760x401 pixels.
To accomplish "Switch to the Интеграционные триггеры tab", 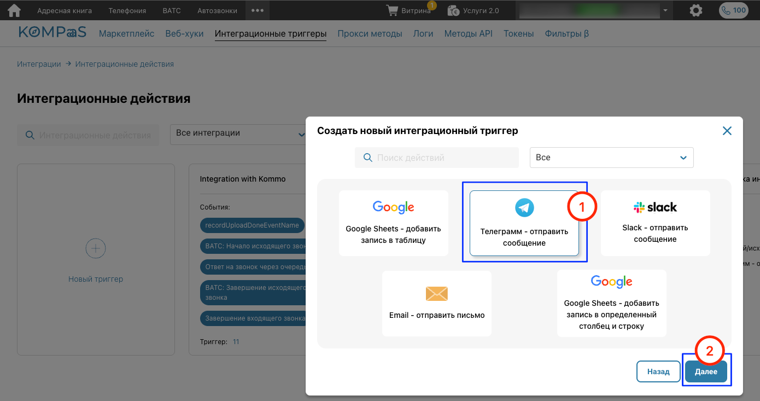I will (x=271, y=34).
